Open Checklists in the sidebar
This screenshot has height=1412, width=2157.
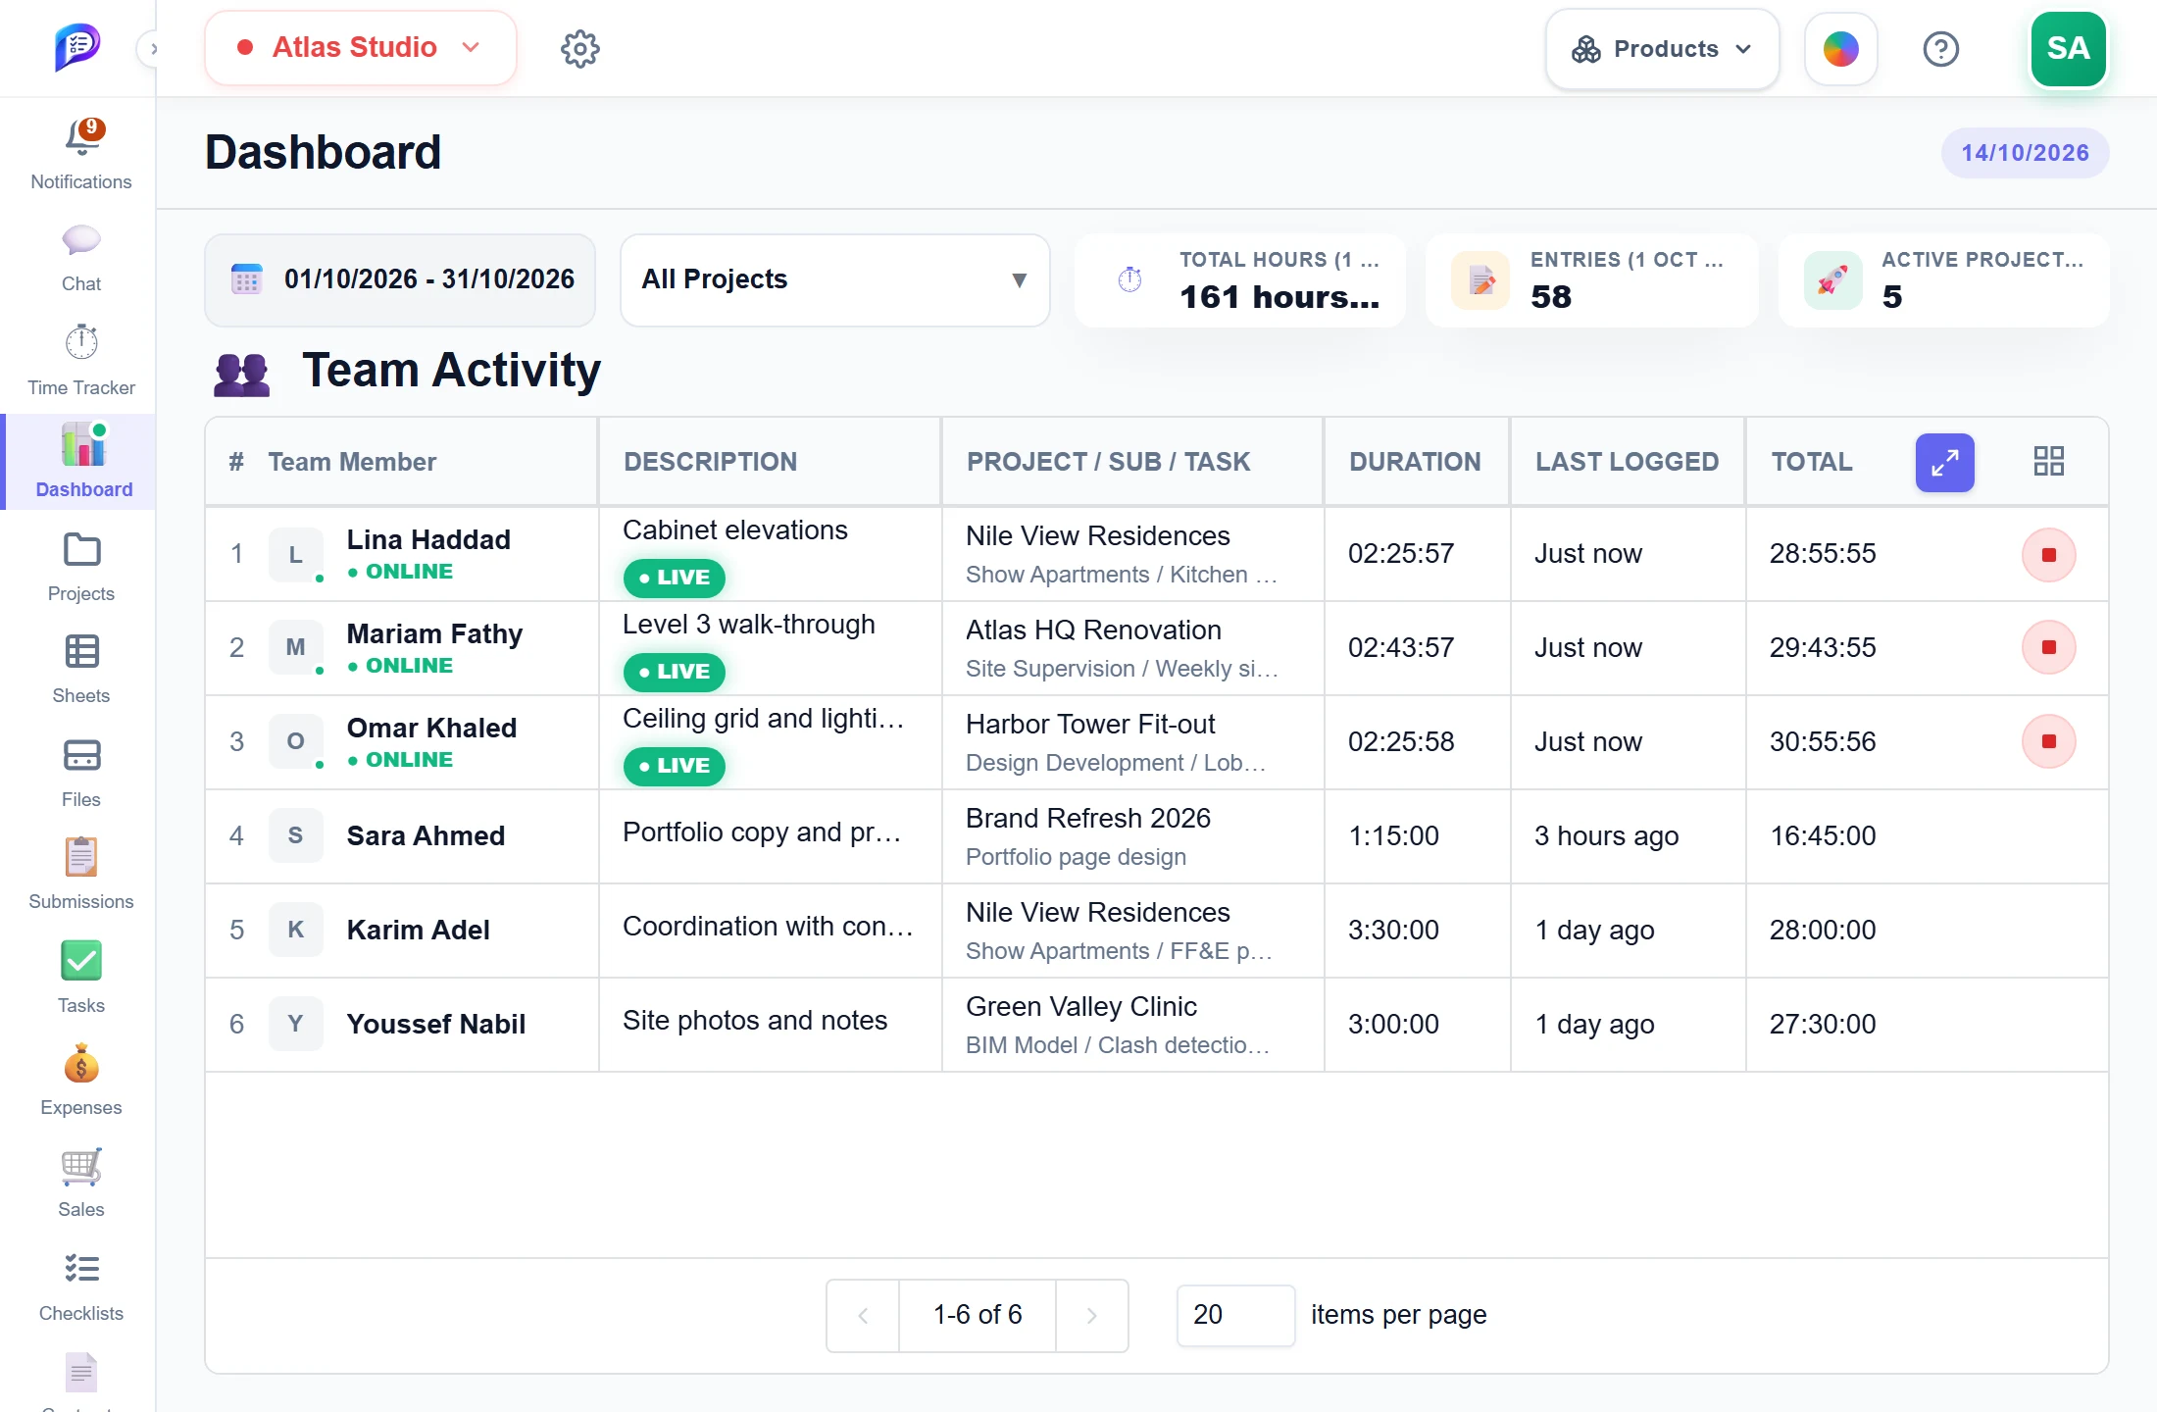pos(81,1286)
